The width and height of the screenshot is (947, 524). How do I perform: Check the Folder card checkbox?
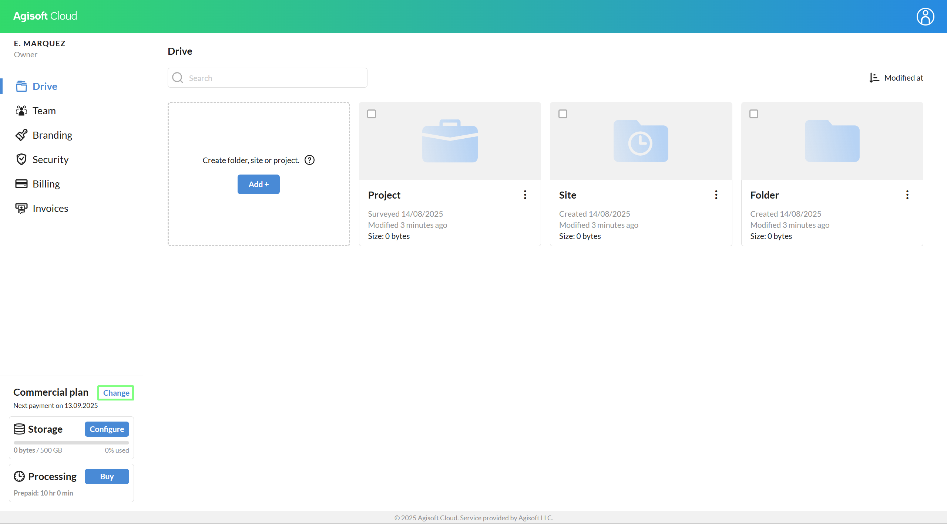pyautogui.click(x=753, y=114)
